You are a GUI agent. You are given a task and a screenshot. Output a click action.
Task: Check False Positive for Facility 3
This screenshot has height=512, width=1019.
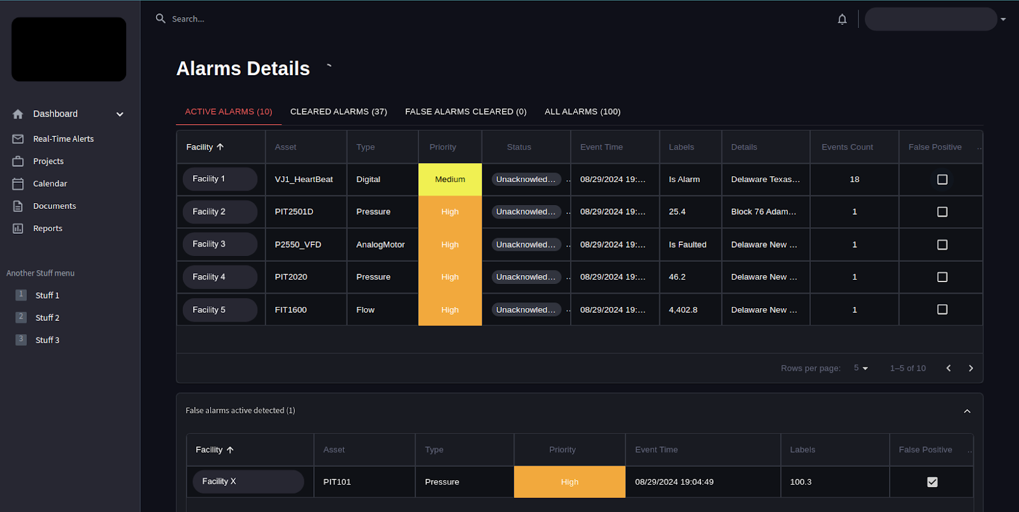[943, 245]
